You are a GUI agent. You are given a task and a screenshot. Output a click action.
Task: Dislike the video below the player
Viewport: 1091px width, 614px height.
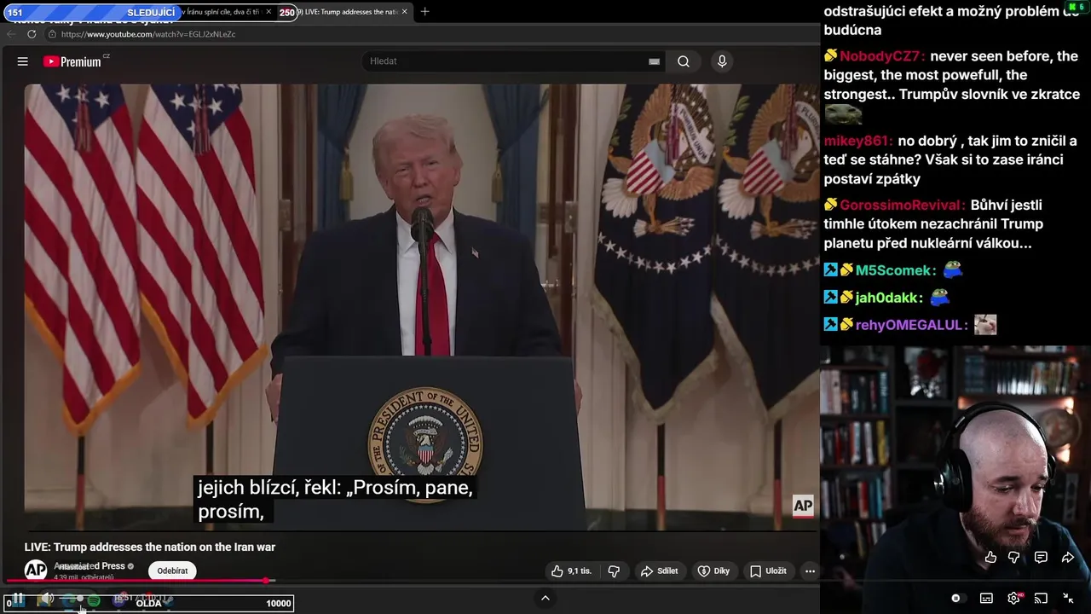[614, 571]
